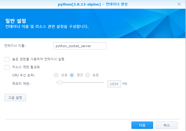Toggle the 리소스 제한 활성화 checkbox
Screen dimensions: 186x131
coord(7,67)
